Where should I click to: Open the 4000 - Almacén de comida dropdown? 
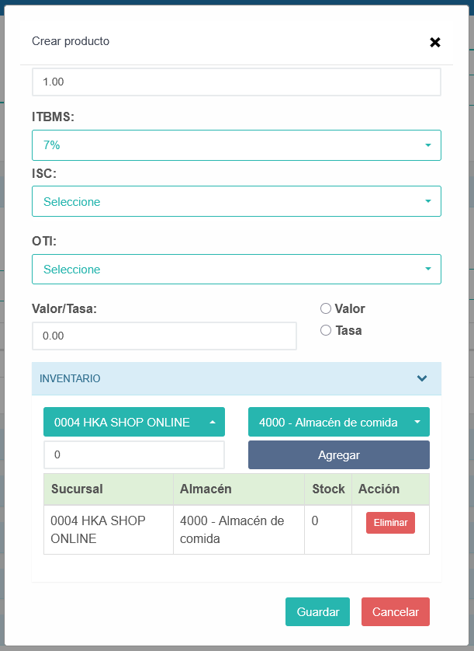pos(338,422)
